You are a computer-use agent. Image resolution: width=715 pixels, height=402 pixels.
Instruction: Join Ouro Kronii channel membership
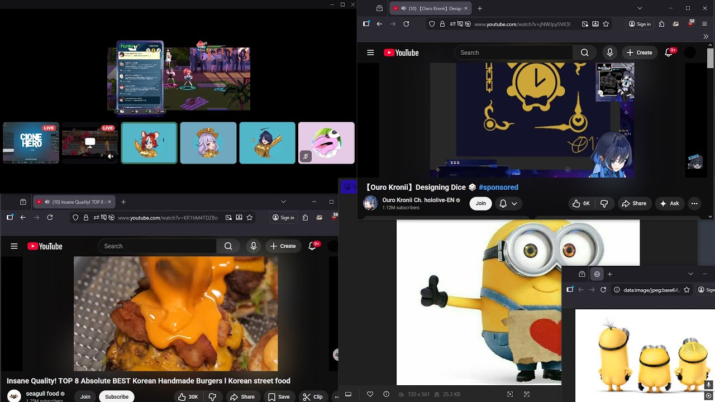pyautogui.click(x=480, y=203)
